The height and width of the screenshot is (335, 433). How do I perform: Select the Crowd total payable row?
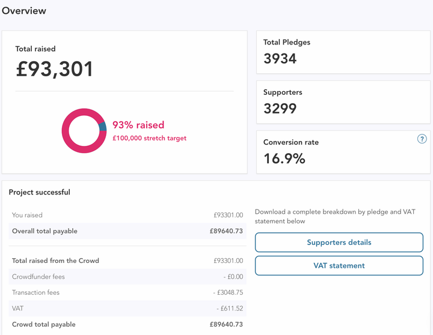[x=127, y=325]
